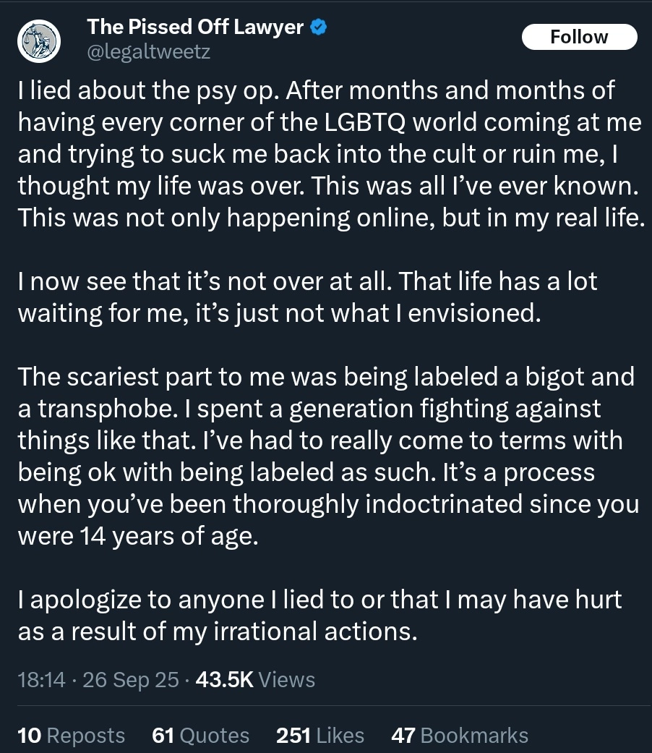Viewport: 652px width, 753px height.
Task: Click the paragraph starting "I lied about"
Action: coord(329,154)
